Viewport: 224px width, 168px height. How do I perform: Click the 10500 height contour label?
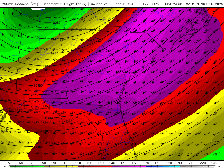(47, 106)
